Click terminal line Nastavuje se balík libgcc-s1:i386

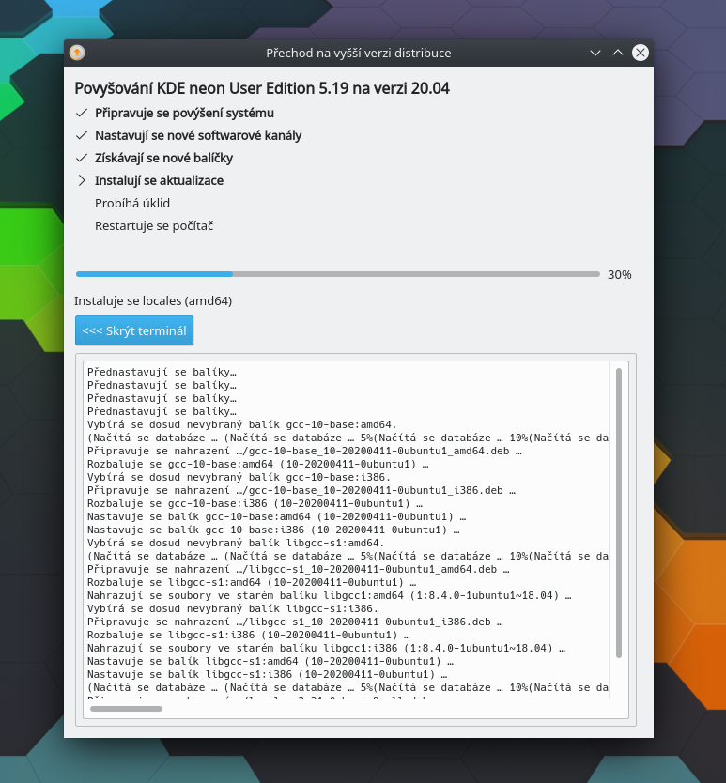(x=268, y=674)
